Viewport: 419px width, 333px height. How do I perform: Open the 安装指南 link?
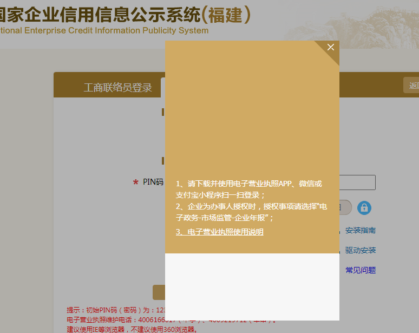coord(361,231)
